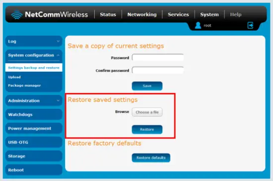
Task: Open the Upload sidebar item
Action: (14, 77)
